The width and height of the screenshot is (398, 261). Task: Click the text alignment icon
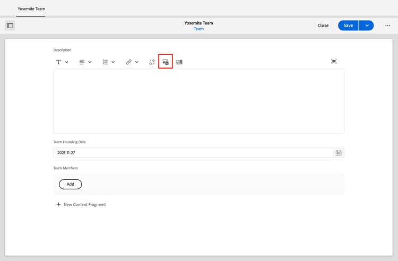tap(82, 62)
